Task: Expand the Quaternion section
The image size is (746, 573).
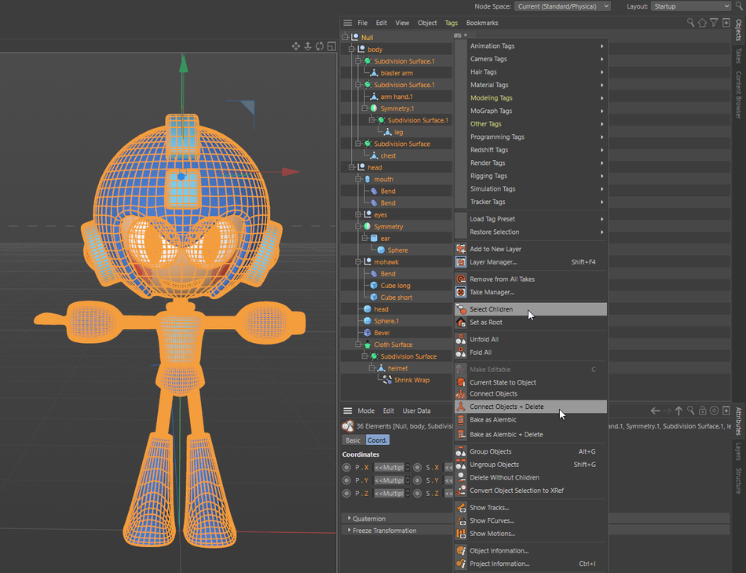Action: pos(349,518)
